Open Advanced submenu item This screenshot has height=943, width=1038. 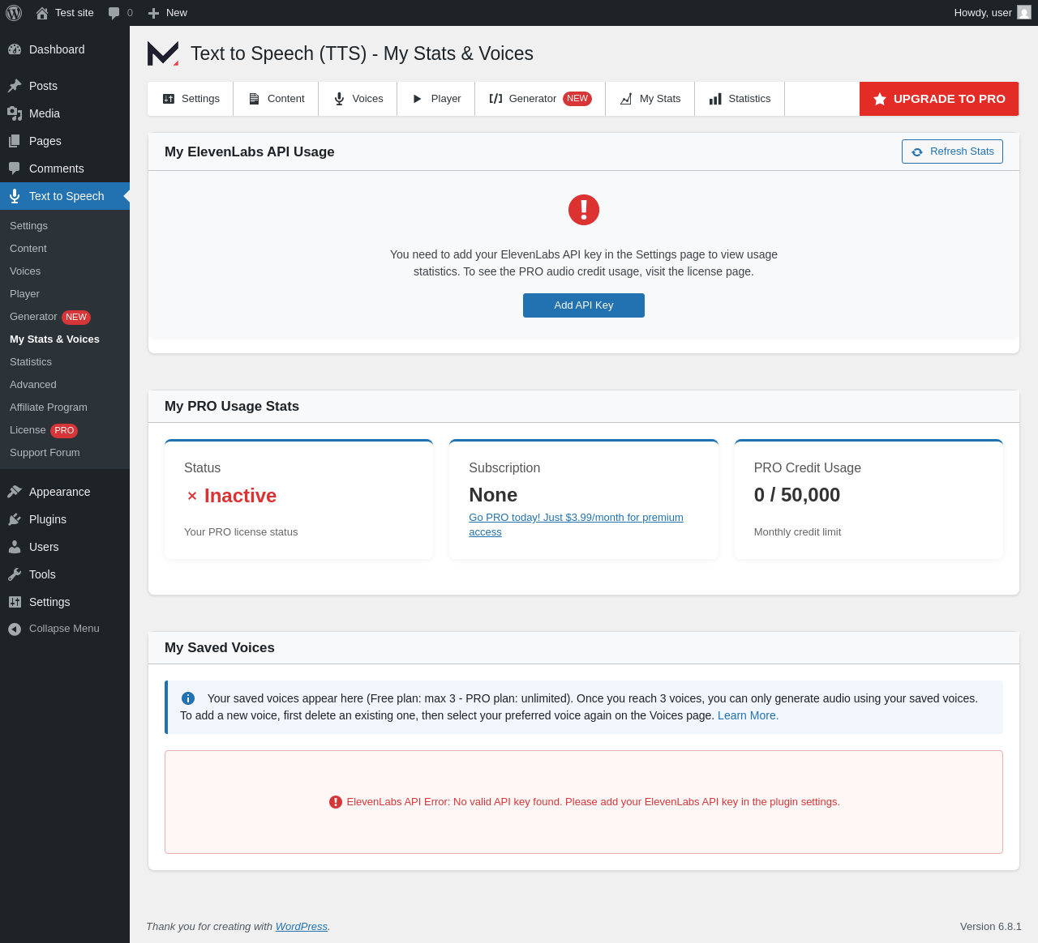(x=65, y=385)
